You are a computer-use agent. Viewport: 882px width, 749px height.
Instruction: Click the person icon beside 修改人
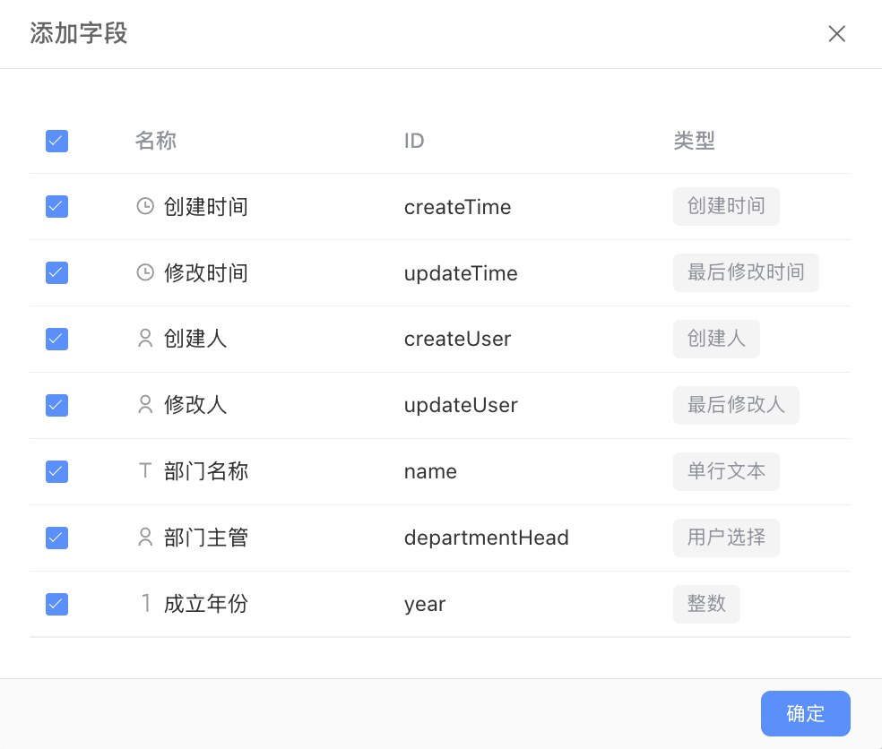[145, 405]
